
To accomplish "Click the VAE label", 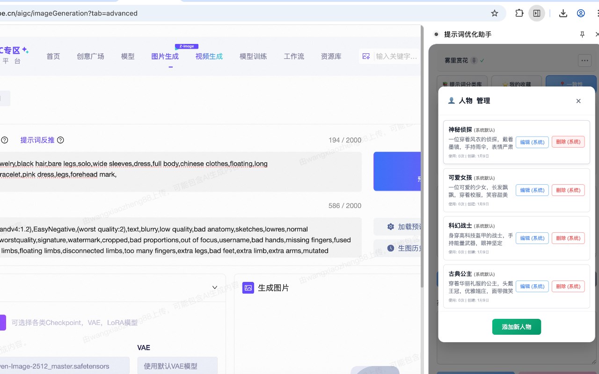I will (144, 348).
